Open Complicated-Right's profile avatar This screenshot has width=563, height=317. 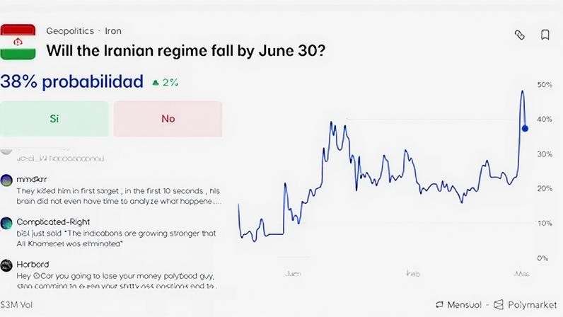click(6, 222)
